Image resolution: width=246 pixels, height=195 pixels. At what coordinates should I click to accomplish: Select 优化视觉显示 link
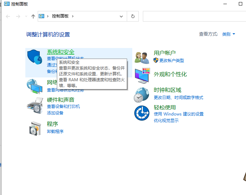click(x=166, y=121)
